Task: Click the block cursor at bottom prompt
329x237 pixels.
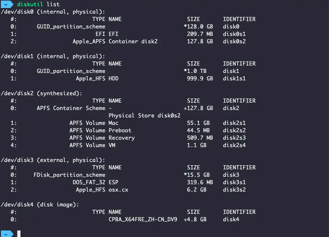Action: 19,234
